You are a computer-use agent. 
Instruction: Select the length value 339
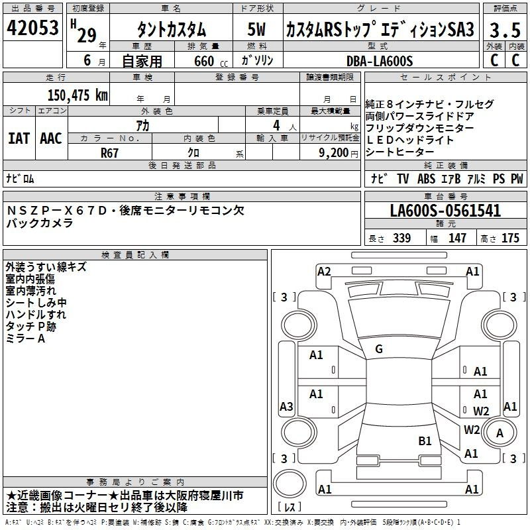[x=402, y=238]
